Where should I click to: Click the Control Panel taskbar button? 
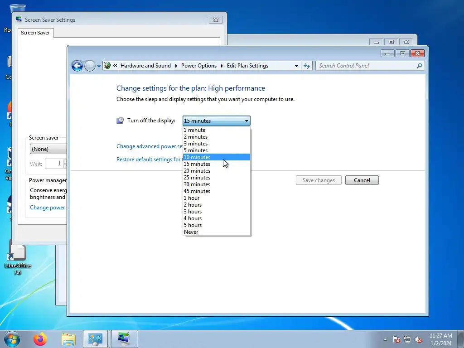[x=95, y=339]
